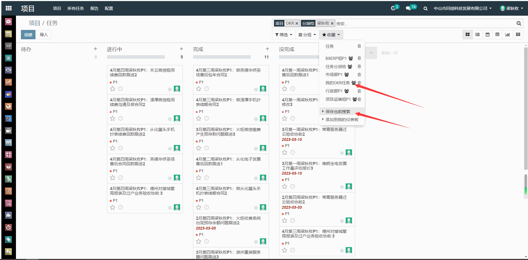This screenshot has width=528, height=260.
Task: Expand 保存当前搜索 option
Action: coord(338,112)
